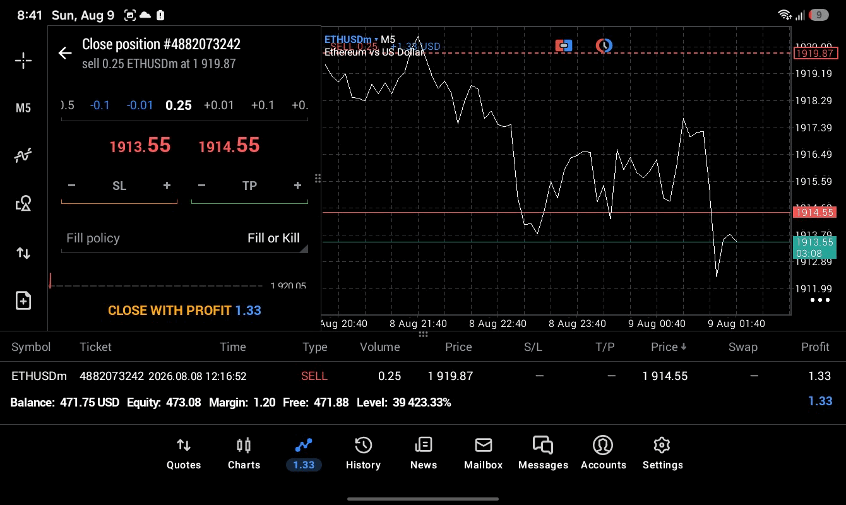Open the drawing objects shapes icon

pyautogui.click(x=23, y=203)
